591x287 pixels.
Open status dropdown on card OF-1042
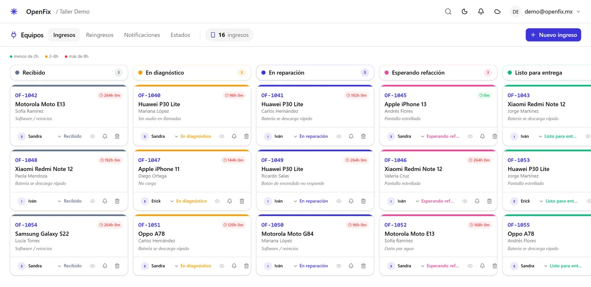point(70,136)
